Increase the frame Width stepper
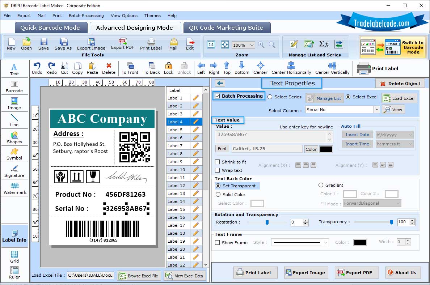Image resolution: width=430 pixels, height=285 pixels. [408, 240]
